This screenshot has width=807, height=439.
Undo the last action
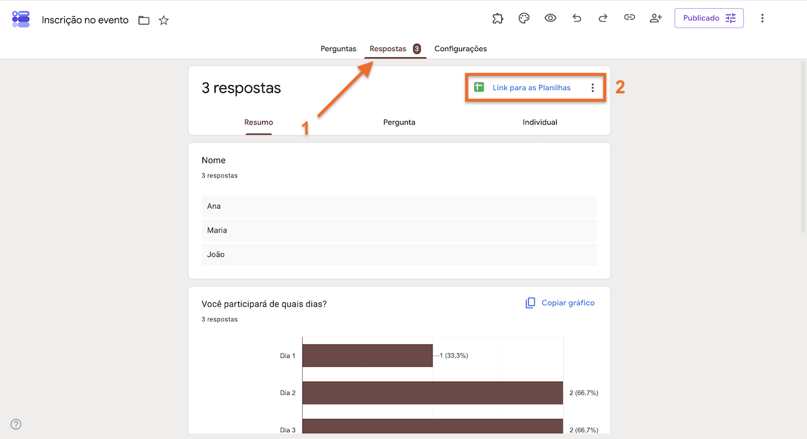point(577,18)
